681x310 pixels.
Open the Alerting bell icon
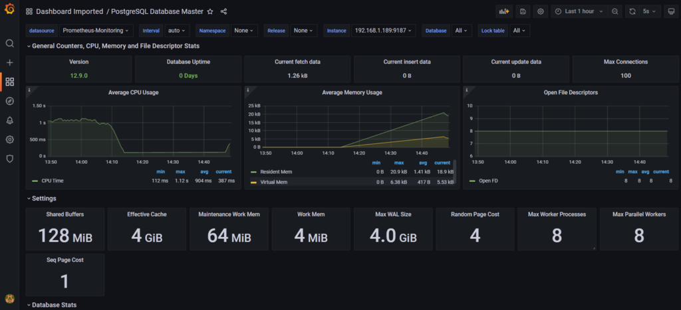pyautogui.click(x=9, y=121)
